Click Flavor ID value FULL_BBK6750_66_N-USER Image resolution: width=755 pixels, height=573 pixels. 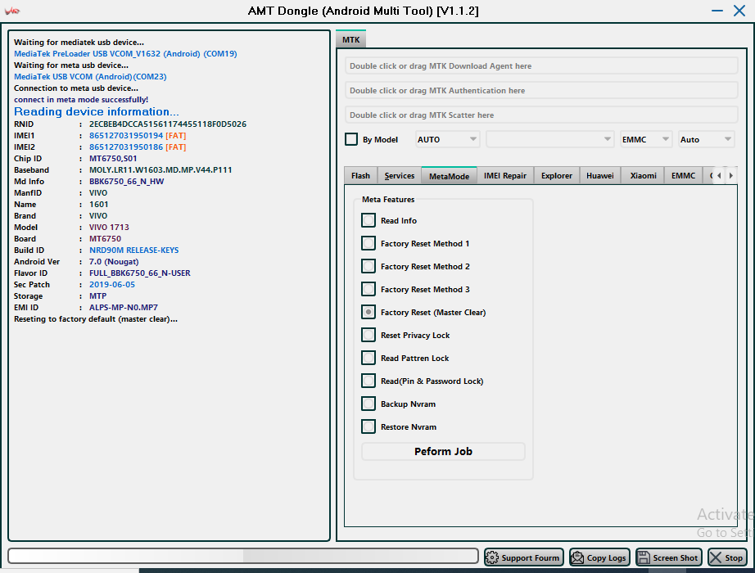click(140, 273)
